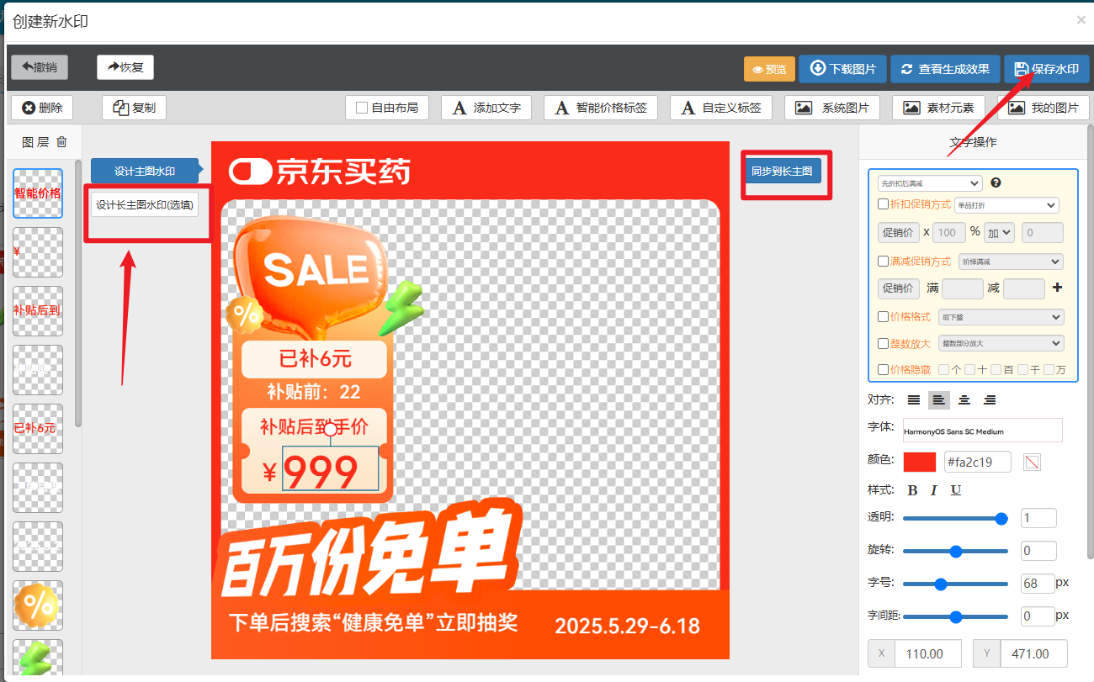Check 满减促销方式 checkbox
Image resolution: width=1094 pixels, height=682 pixels.
pyautogui.click(x=884, y=262)
